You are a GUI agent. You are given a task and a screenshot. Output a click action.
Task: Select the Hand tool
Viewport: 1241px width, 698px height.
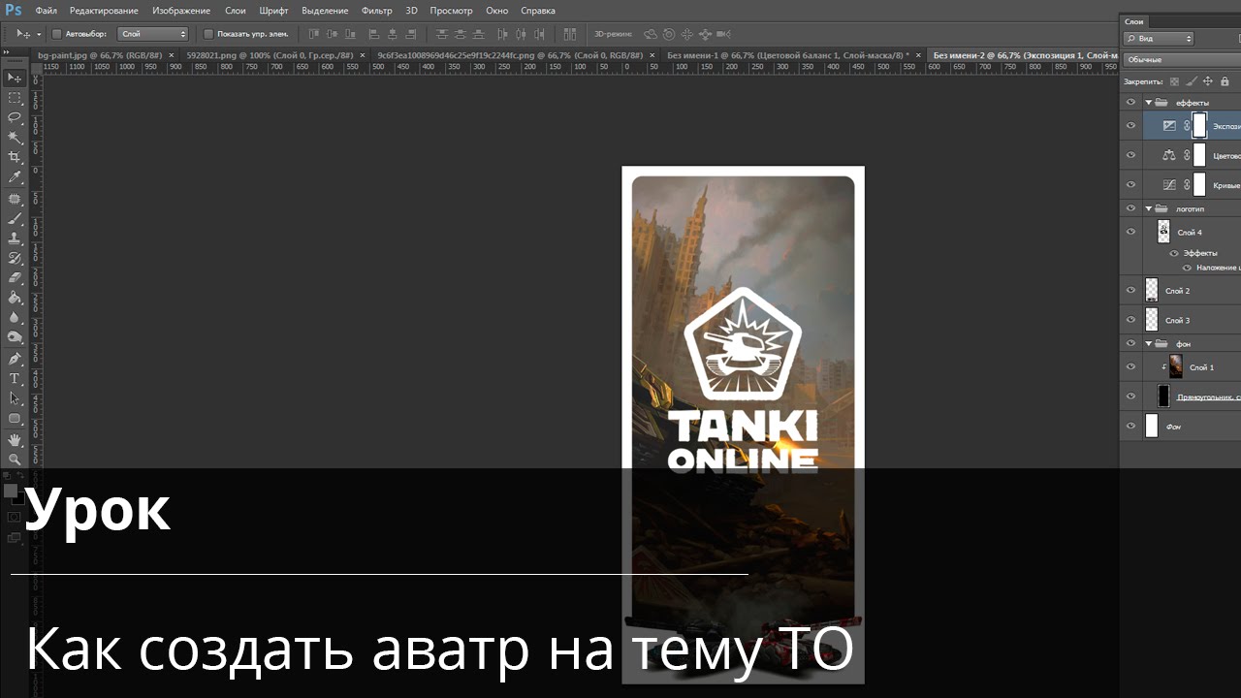point(15,440)
